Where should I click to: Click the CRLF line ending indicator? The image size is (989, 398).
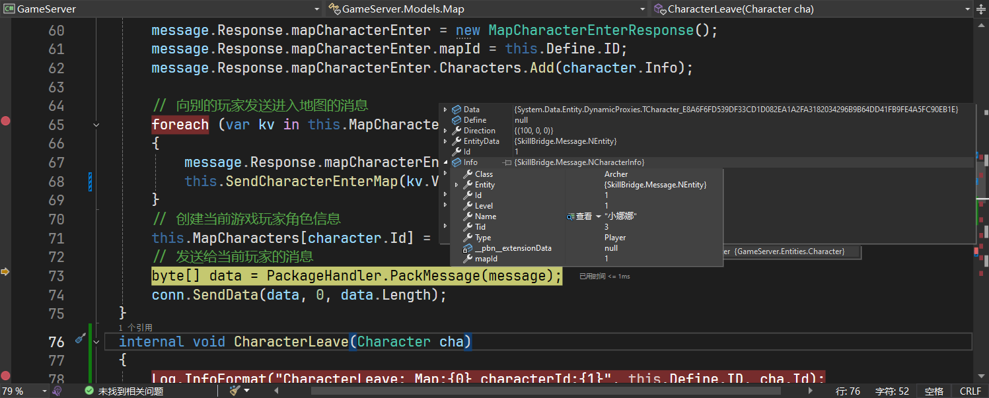coord(970,391)
